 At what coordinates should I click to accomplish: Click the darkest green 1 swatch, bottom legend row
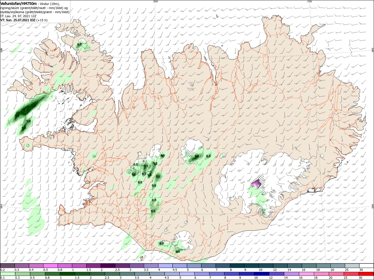tap(67, 274)
